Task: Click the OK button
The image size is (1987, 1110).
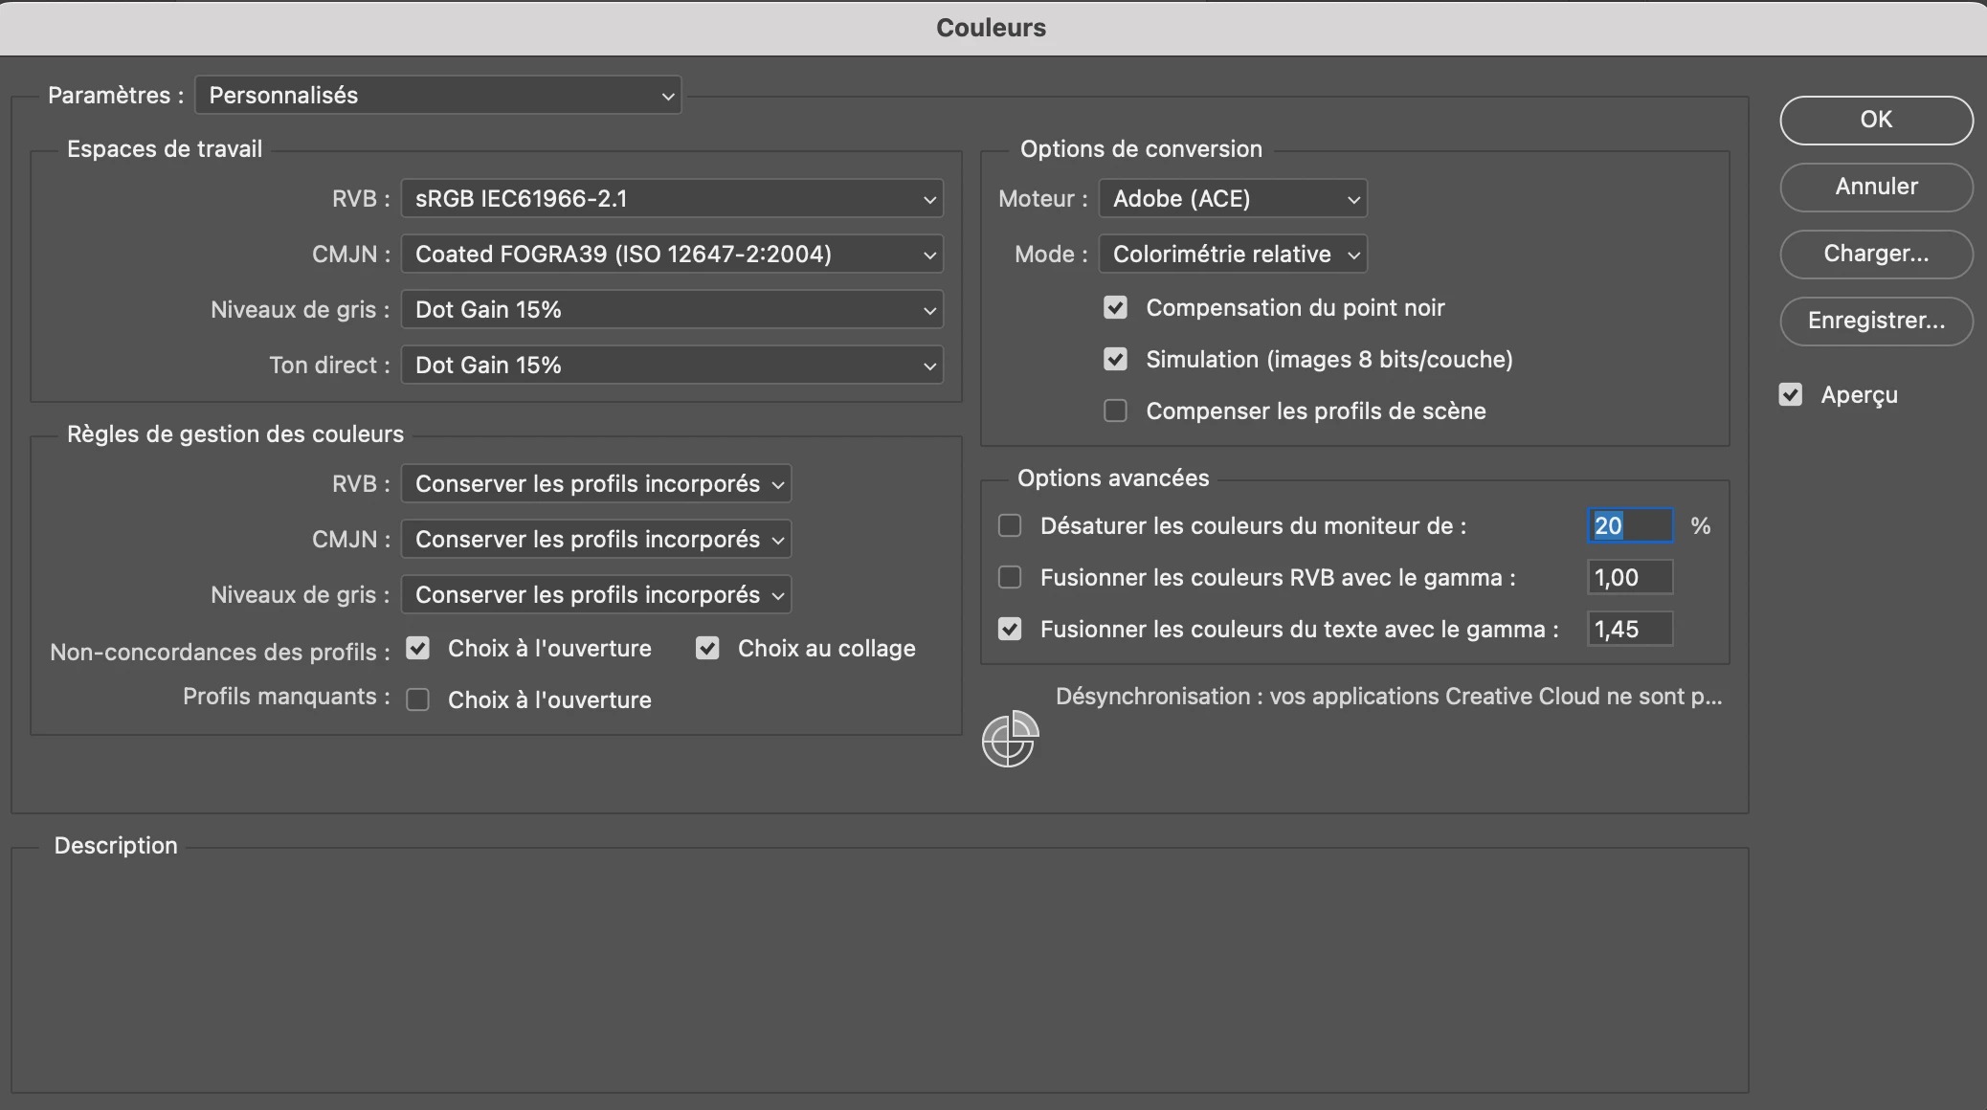Action: click(x=1876, y=120)
